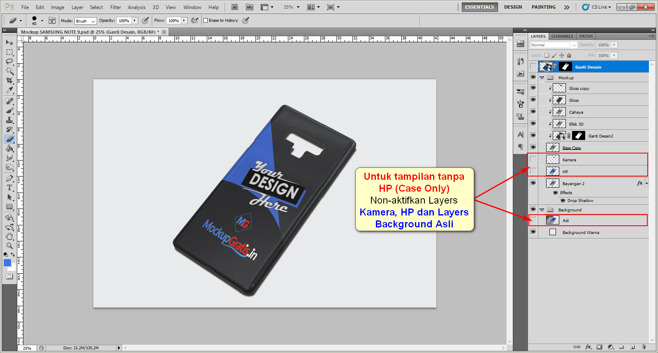This screenshot has height=353, width=658.
Task: Open the Paragraph panel icon
Action: tap(521, 147)
